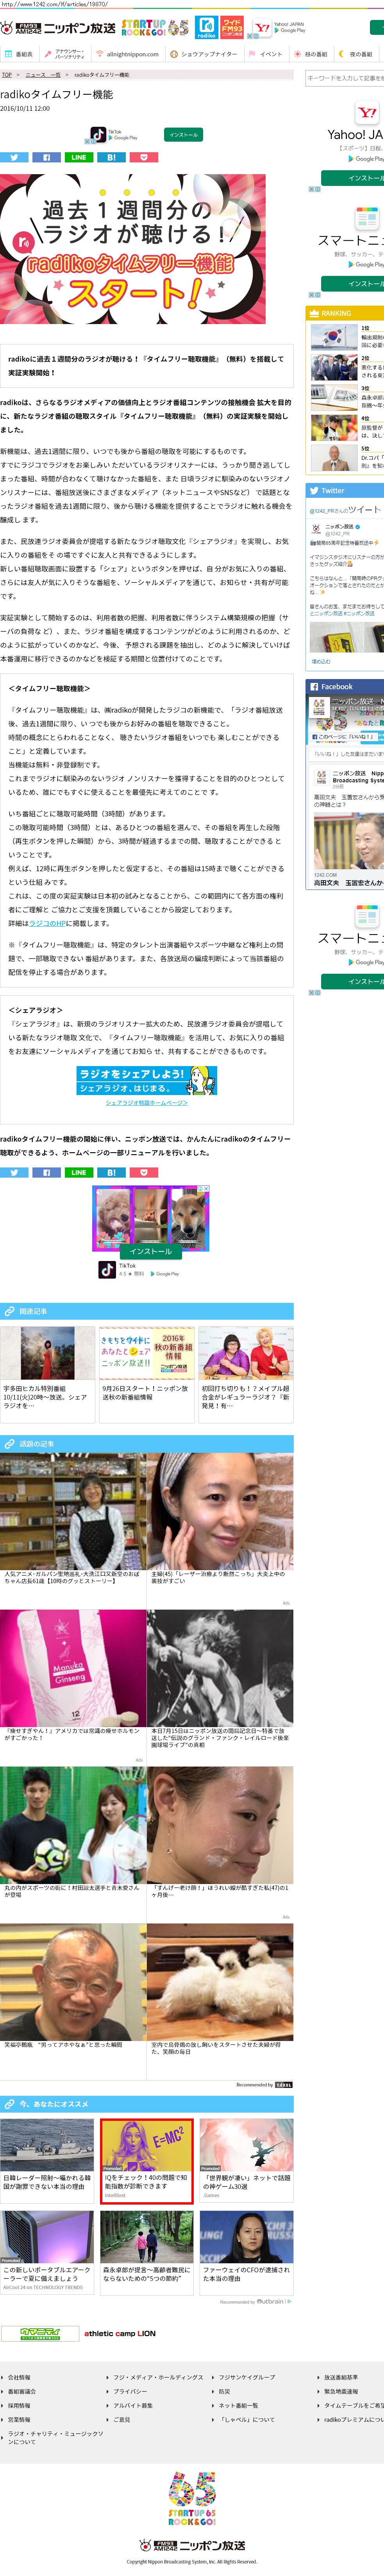Open the 夜の番組 menu item

[x=357, y=54]
